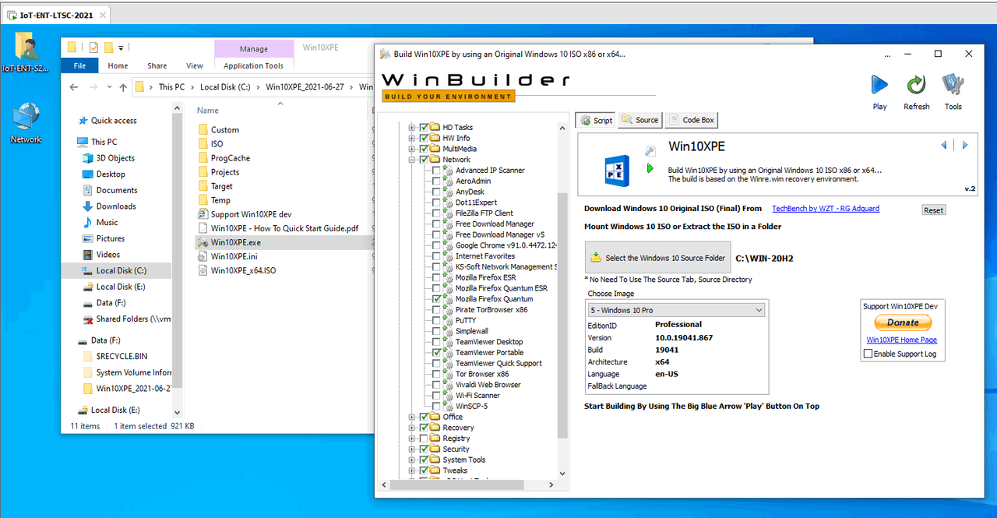Open TechBench by WZT - RG Adguard link
Viewport: 997px width, 518px height.
click(826, 209)
